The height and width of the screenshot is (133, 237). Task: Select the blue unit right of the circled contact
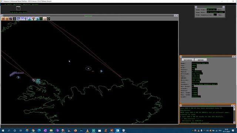(x=101, y=71)
